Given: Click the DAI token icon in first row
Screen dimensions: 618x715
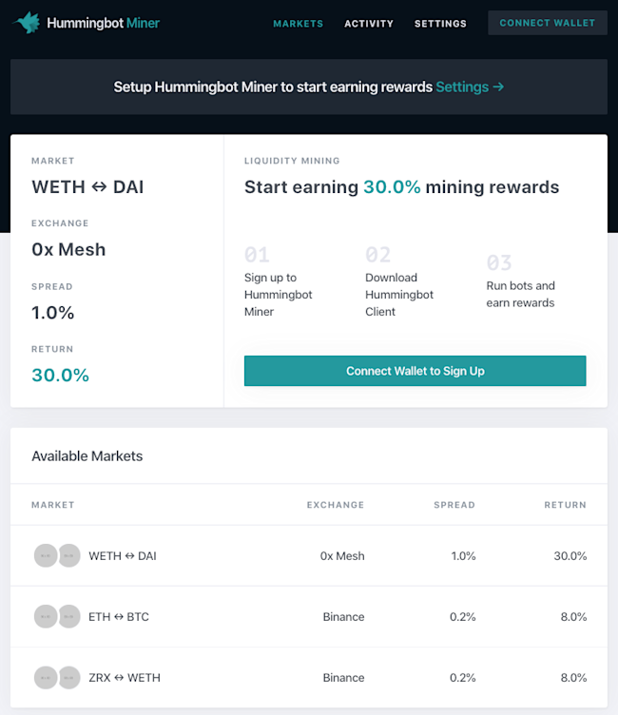Looking at the screenshot, I should click(x=69, y=555).
